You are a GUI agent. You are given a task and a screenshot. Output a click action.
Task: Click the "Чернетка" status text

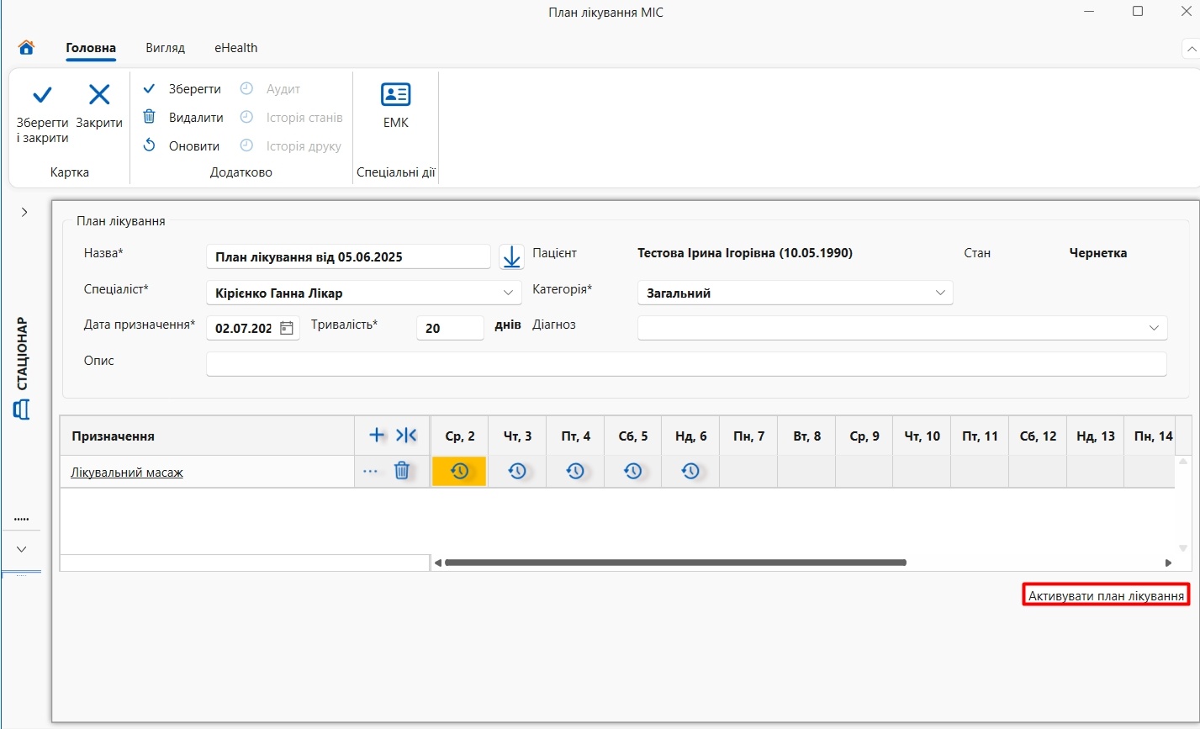click(1097, 252)
